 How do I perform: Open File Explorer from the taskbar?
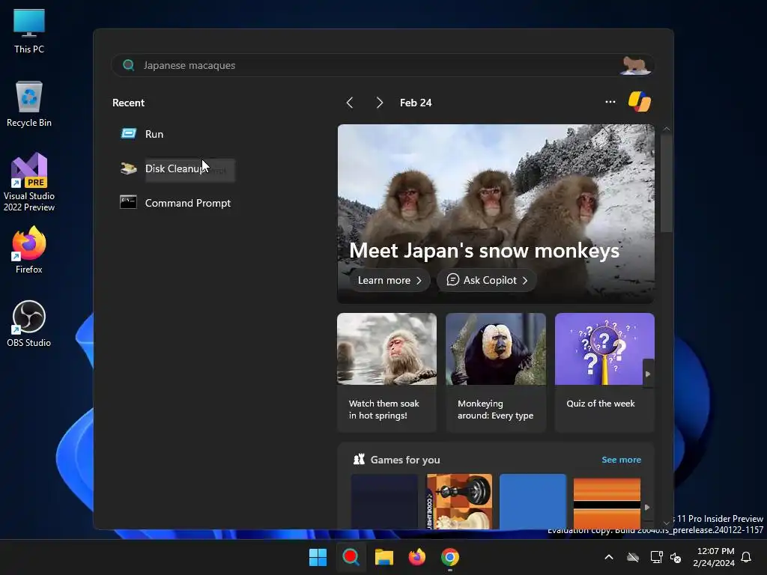click(384, 557)
